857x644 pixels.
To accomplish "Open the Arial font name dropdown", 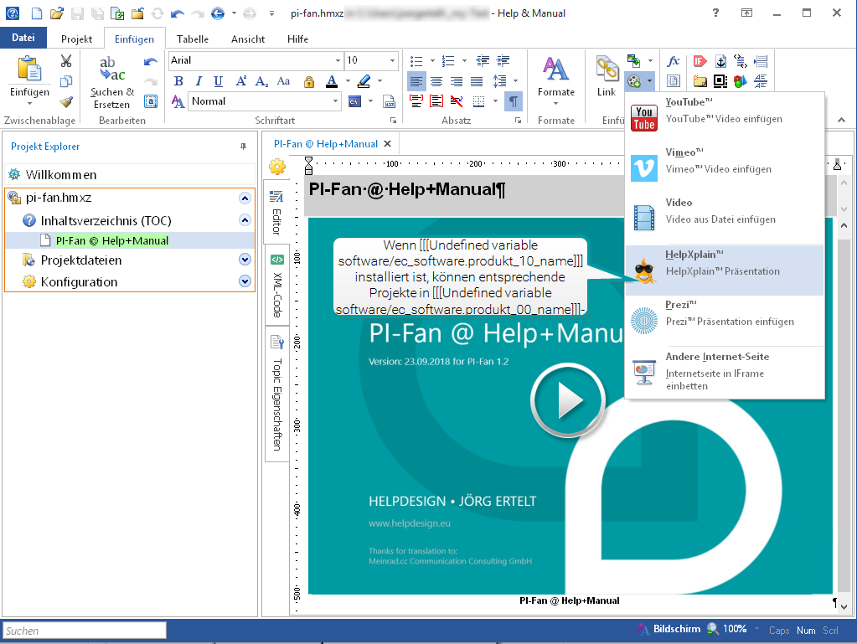I will coord(338,60).
